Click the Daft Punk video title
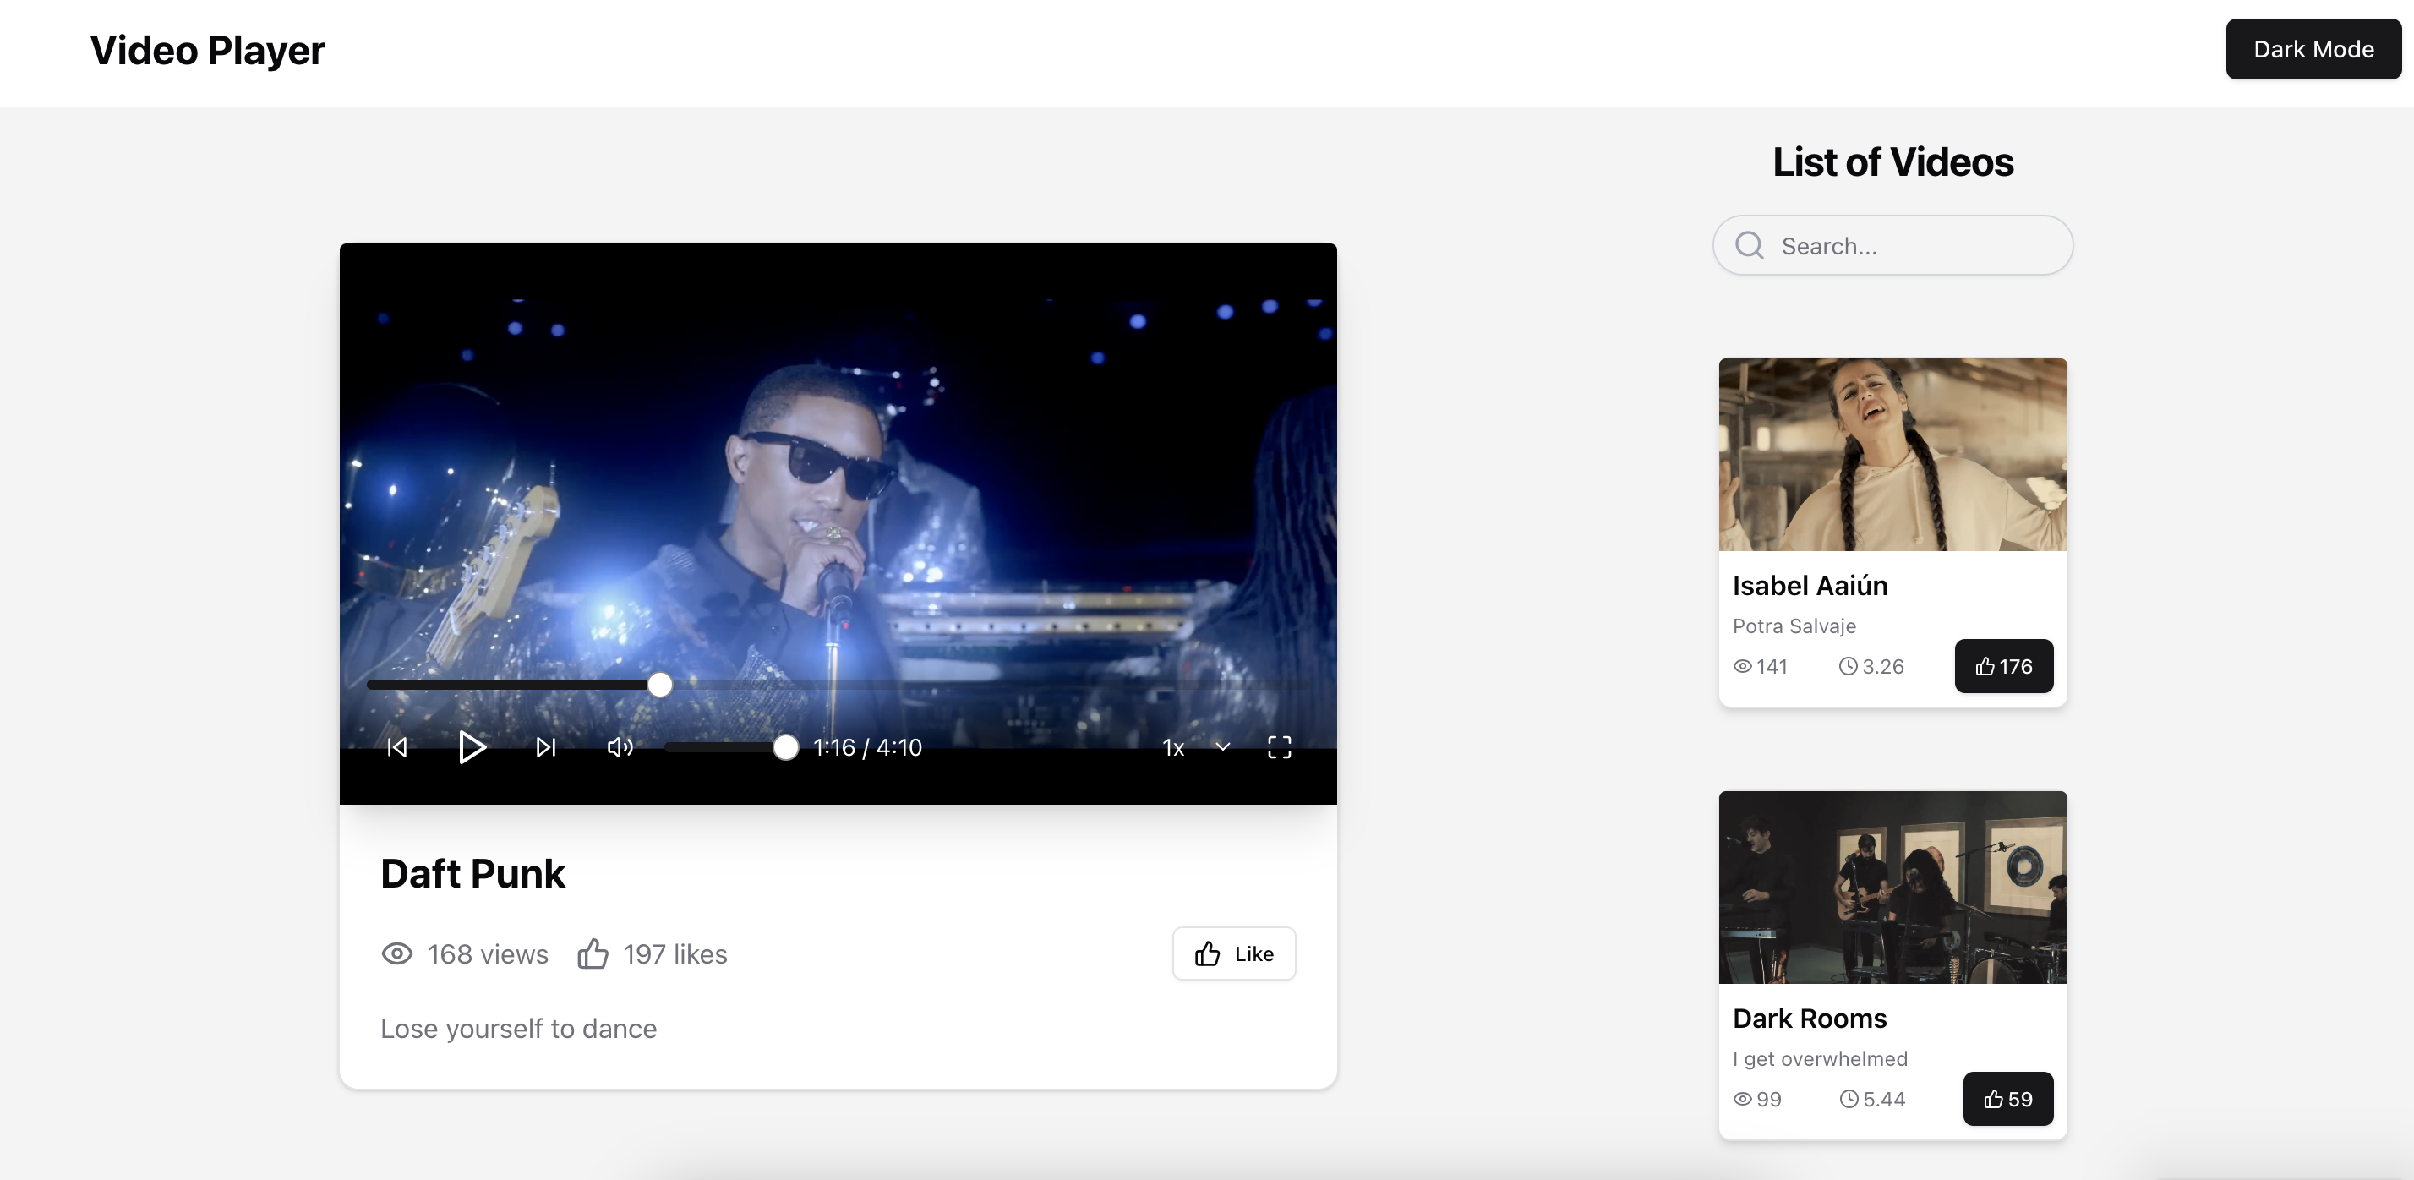This screenshot has height=1180, width=2414. click(472, 873)
